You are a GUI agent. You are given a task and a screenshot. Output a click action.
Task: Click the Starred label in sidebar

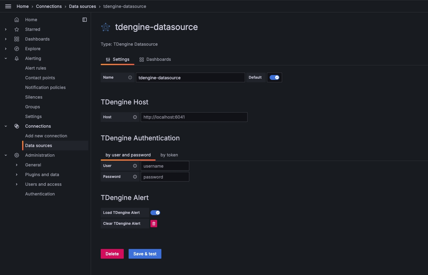click(33, 29)
